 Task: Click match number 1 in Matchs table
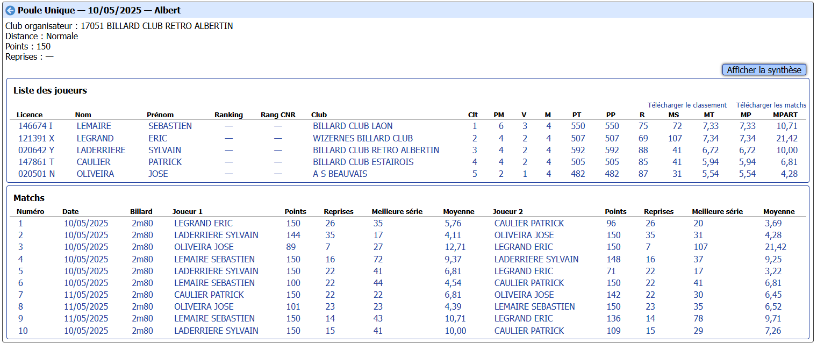click(20, 223)
